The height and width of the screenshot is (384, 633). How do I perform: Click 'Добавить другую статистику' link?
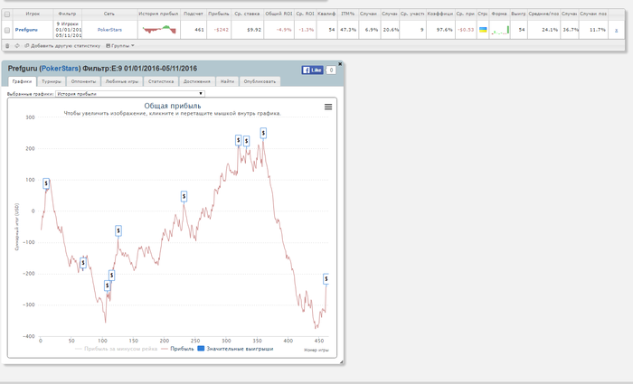[x=62, y=45]
